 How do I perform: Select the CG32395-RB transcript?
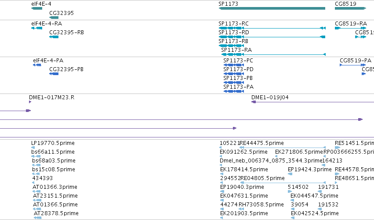tap(54, 37)
